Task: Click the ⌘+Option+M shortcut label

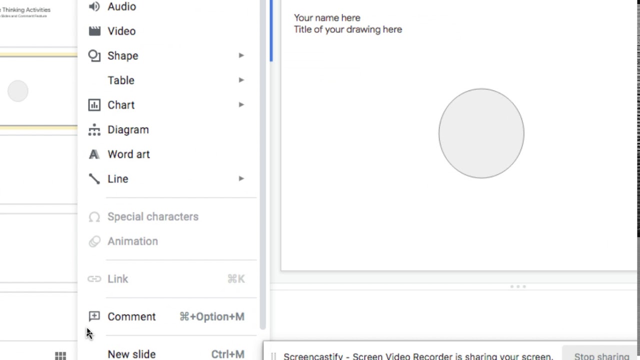Action: [x=212, y=316]
